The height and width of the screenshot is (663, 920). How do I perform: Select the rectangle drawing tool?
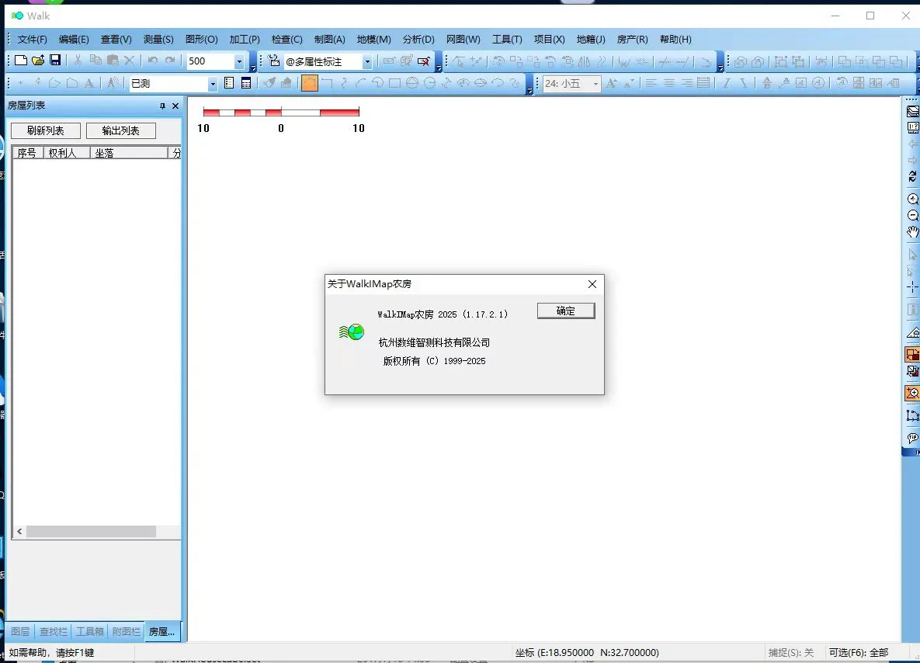(395, 83)
